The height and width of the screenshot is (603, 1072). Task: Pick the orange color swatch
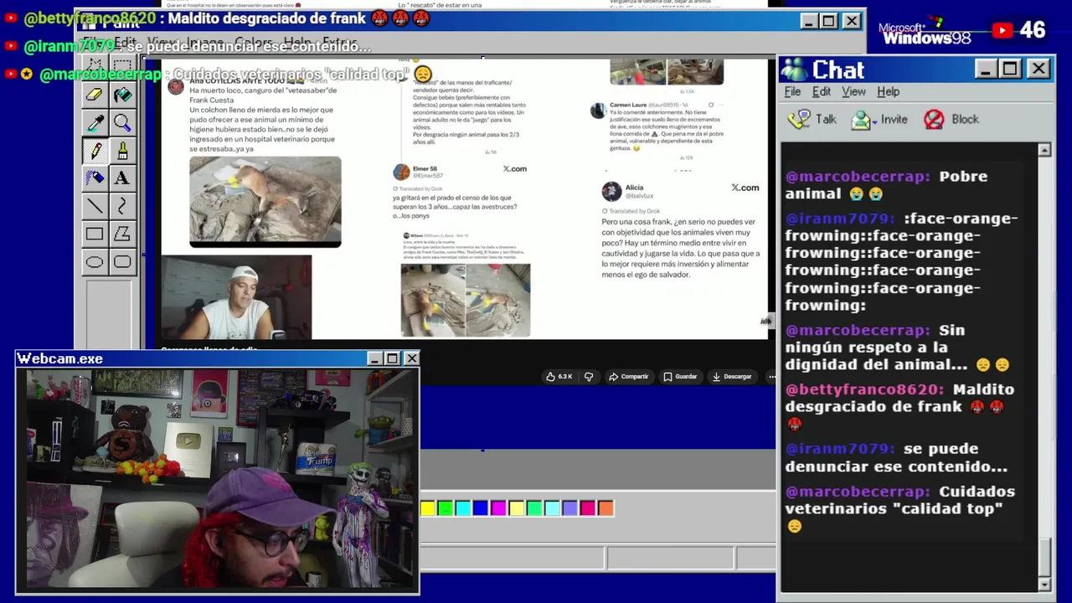[606, 508]
